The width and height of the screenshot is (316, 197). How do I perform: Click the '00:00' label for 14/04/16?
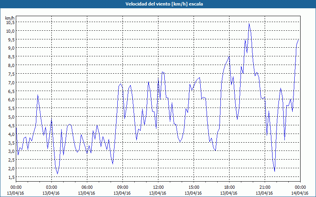pyautogui.click(x=300, y=188)
